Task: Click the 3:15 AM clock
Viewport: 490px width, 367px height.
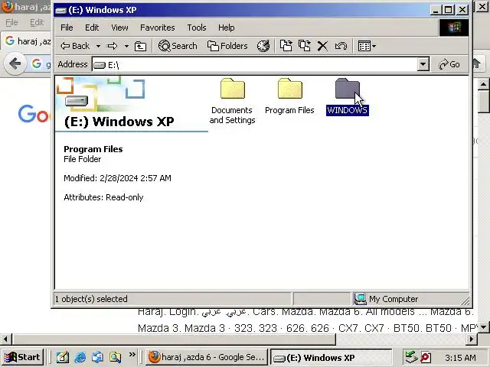Action: tap(460, 358)
